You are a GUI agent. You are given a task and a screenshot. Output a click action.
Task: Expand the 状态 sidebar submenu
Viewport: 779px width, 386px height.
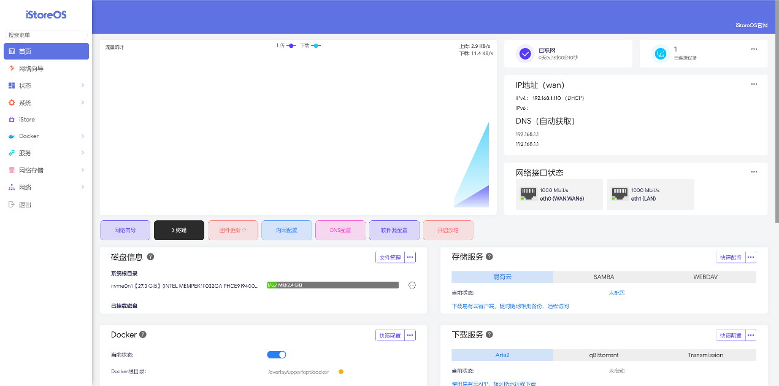(x=82, y=86)
